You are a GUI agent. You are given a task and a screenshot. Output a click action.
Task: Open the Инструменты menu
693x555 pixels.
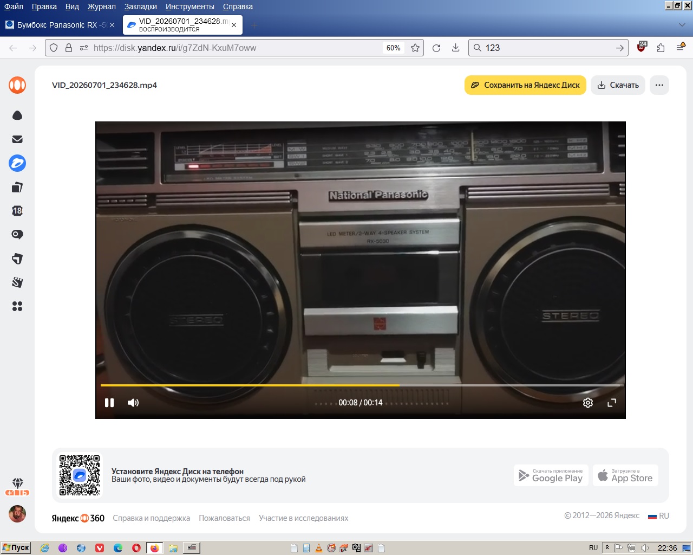pos(190,7)
